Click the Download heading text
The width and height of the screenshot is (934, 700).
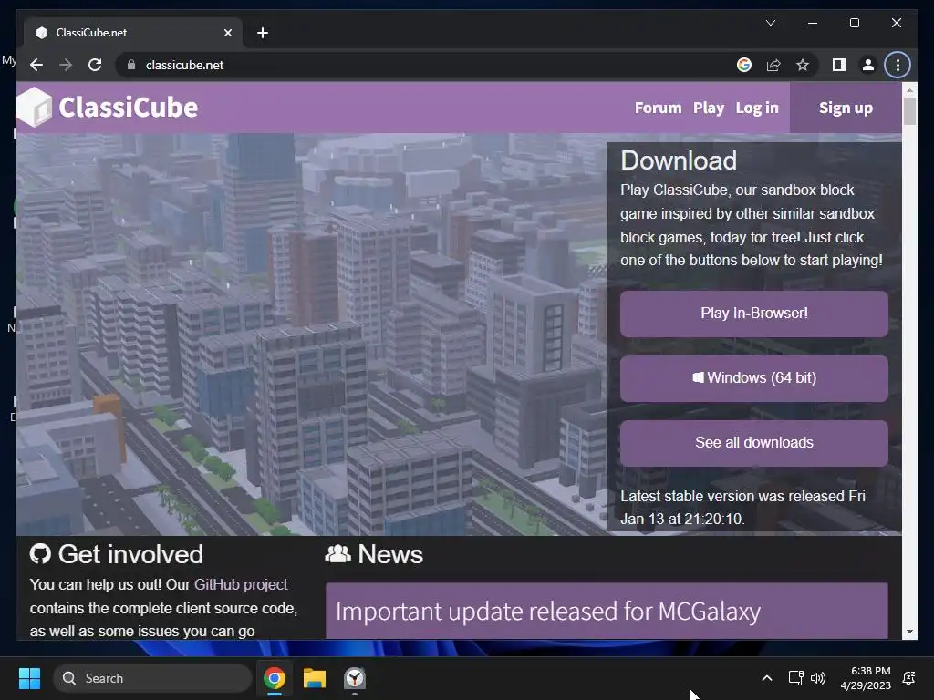click(x=679, y=160)
